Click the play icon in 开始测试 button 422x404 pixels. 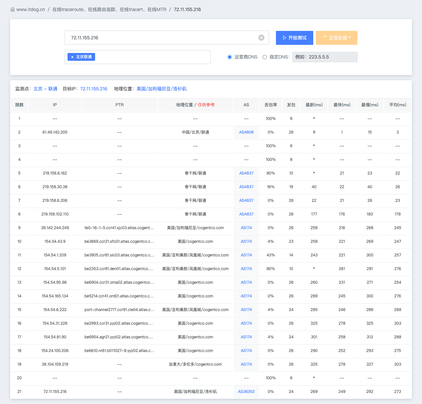[284, 38]
